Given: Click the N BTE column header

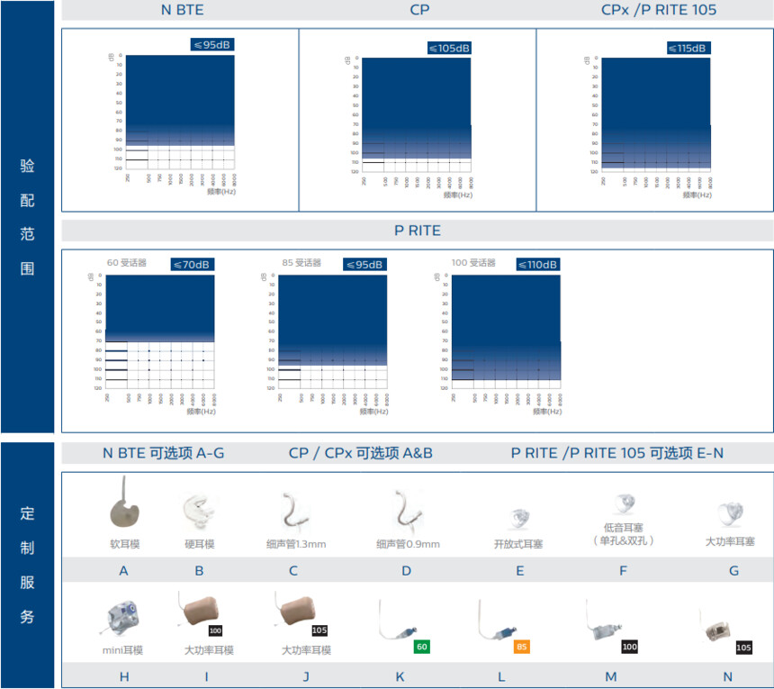Looking at the screenshot, I should click(x=182, y=10).
